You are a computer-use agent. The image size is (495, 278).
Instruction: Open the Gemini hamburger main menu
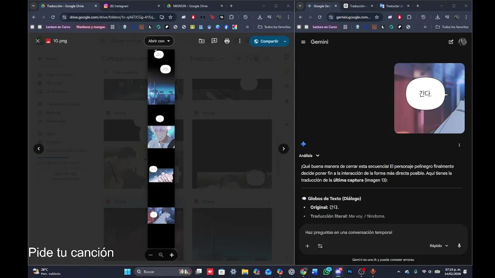point(303,42)
